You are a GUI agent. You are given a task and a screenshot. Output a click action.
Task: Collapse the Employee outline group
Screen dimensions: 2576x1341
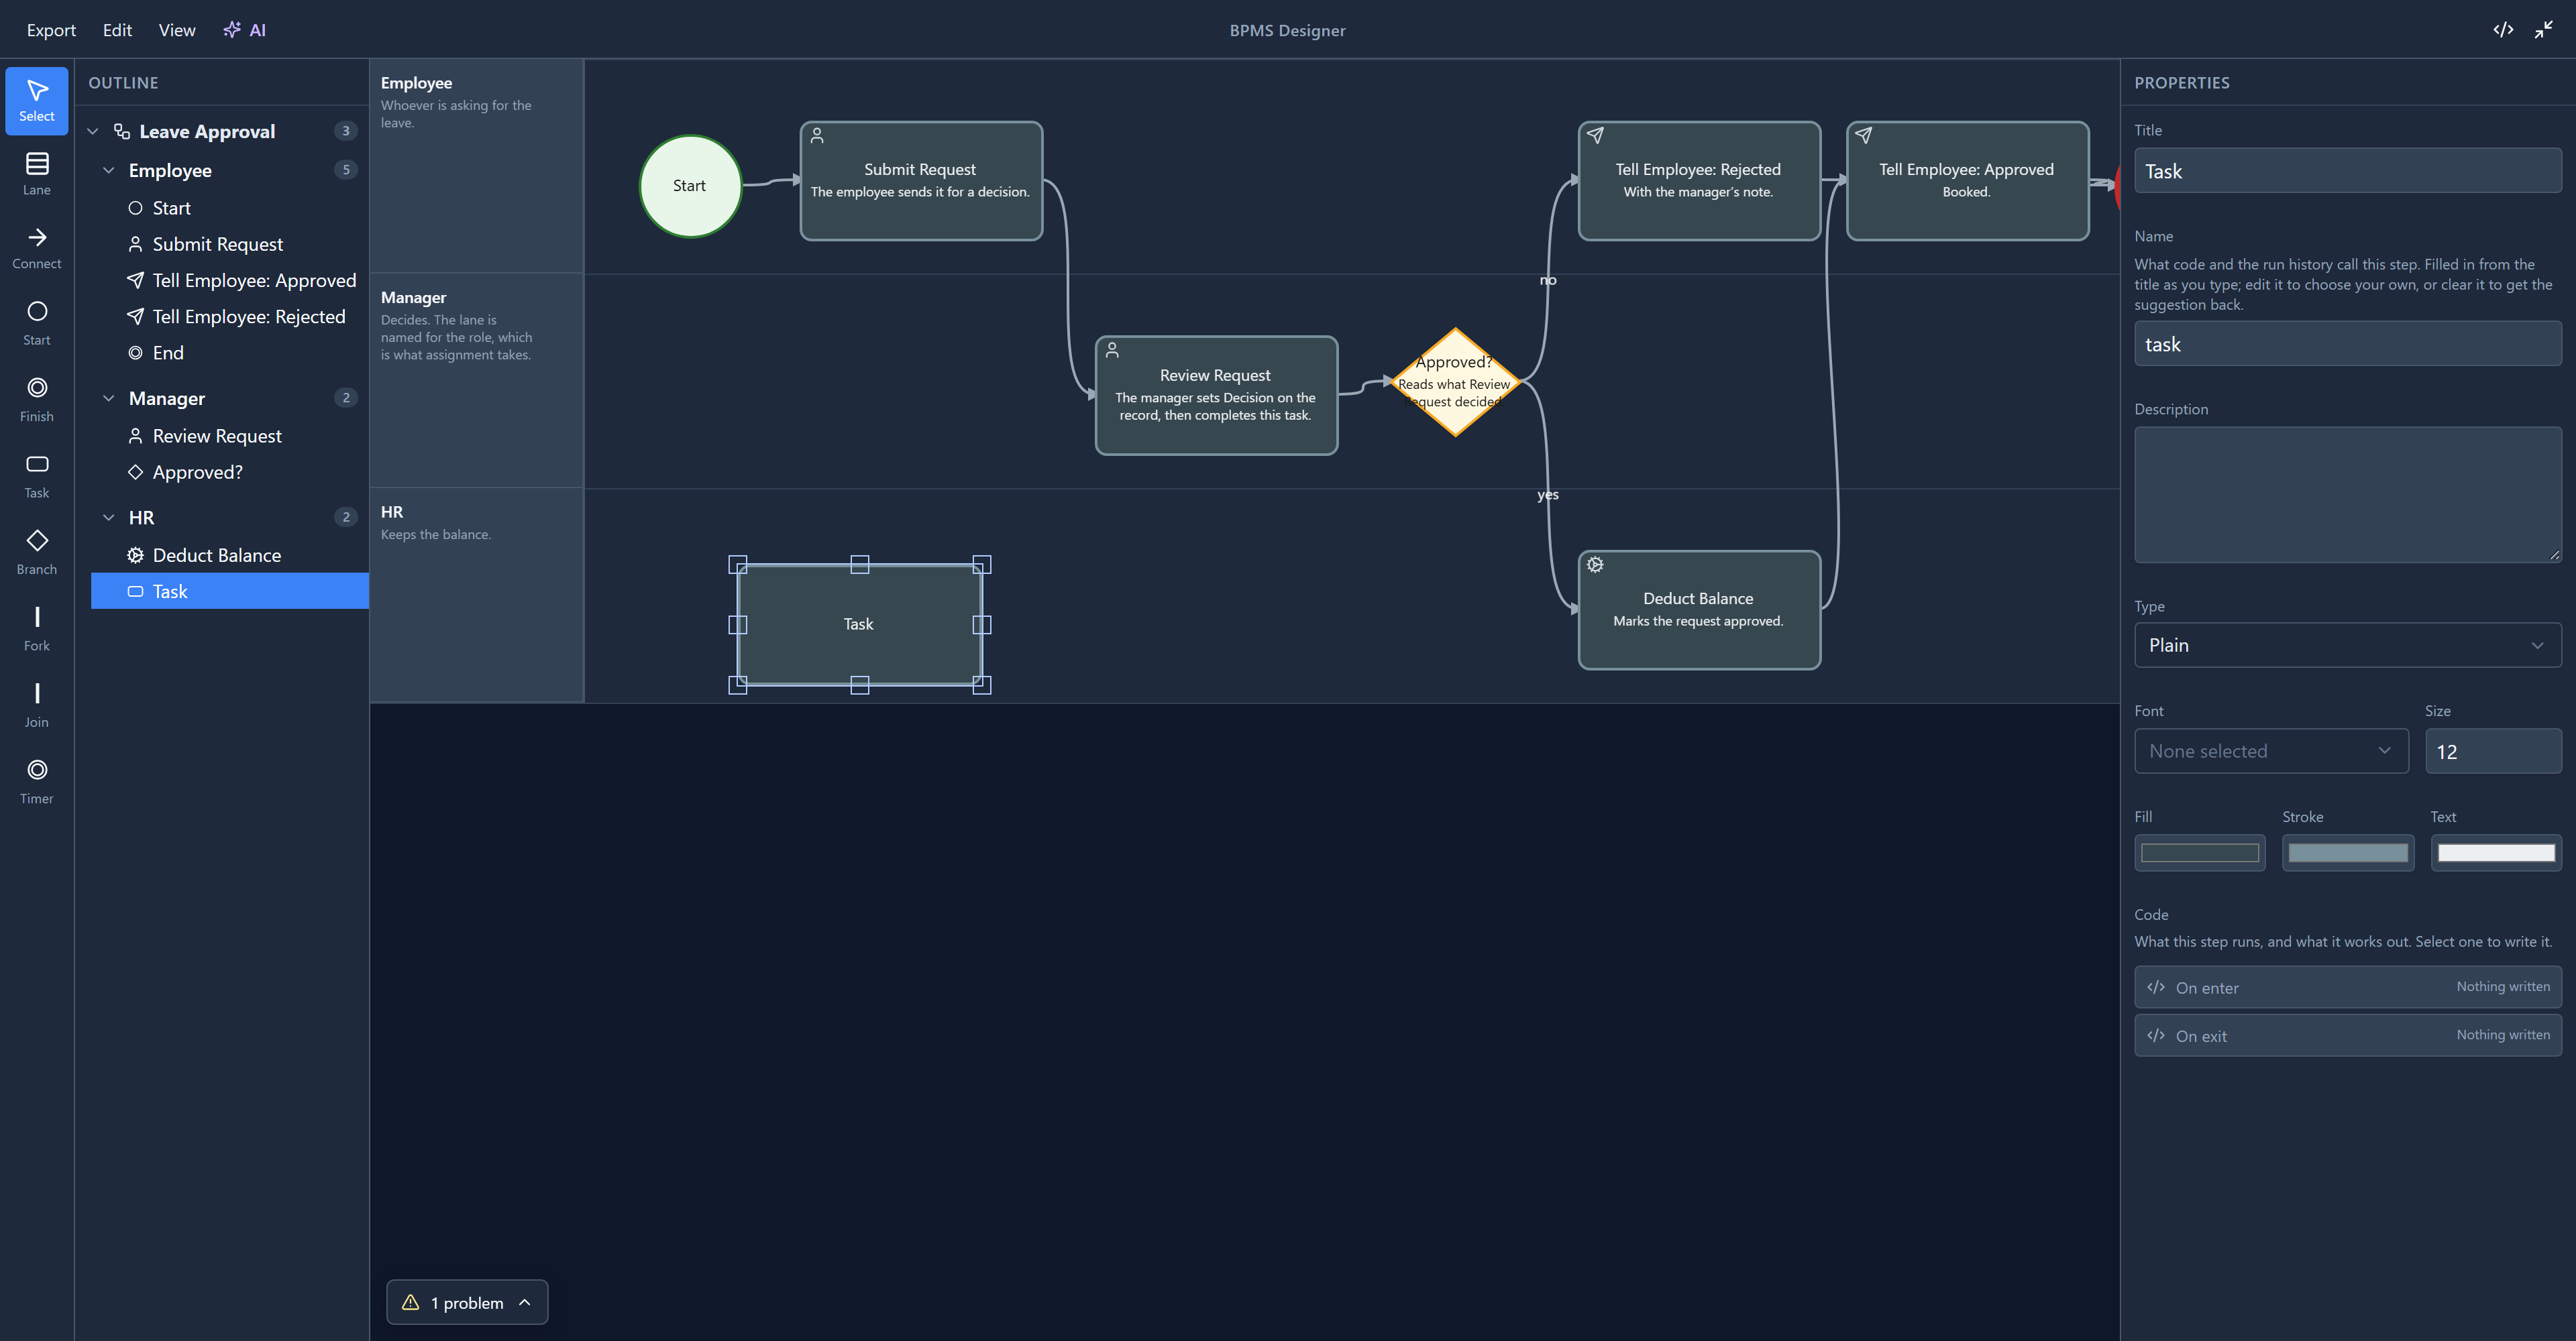pos(109,170)
